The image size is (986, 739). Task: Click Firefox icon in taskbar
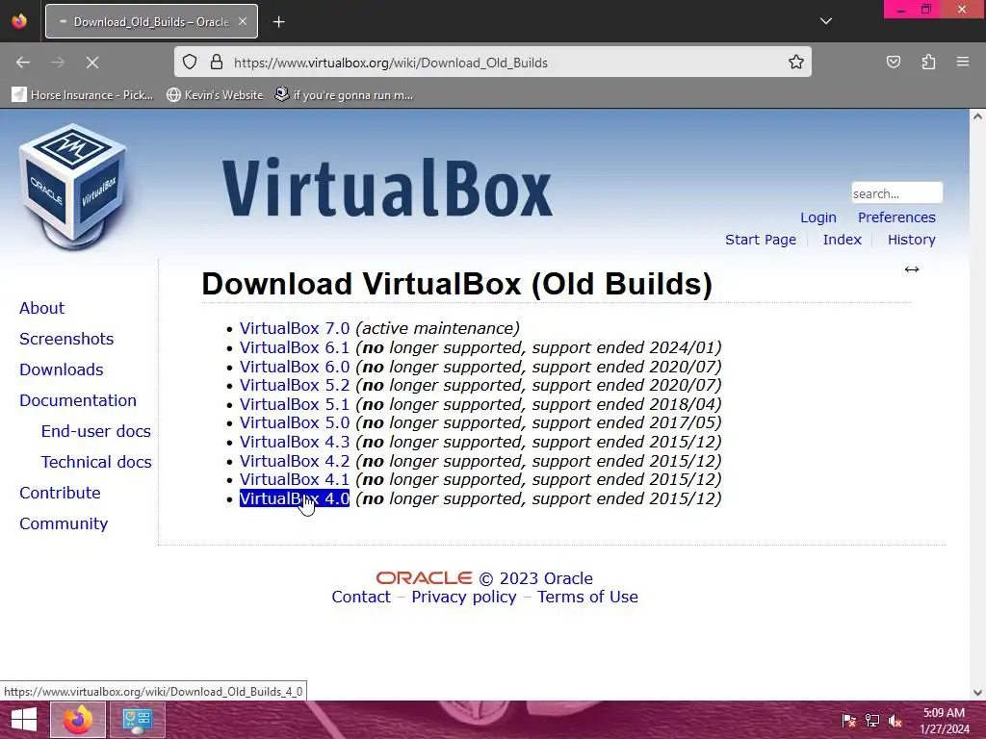(x=78, y=720)
